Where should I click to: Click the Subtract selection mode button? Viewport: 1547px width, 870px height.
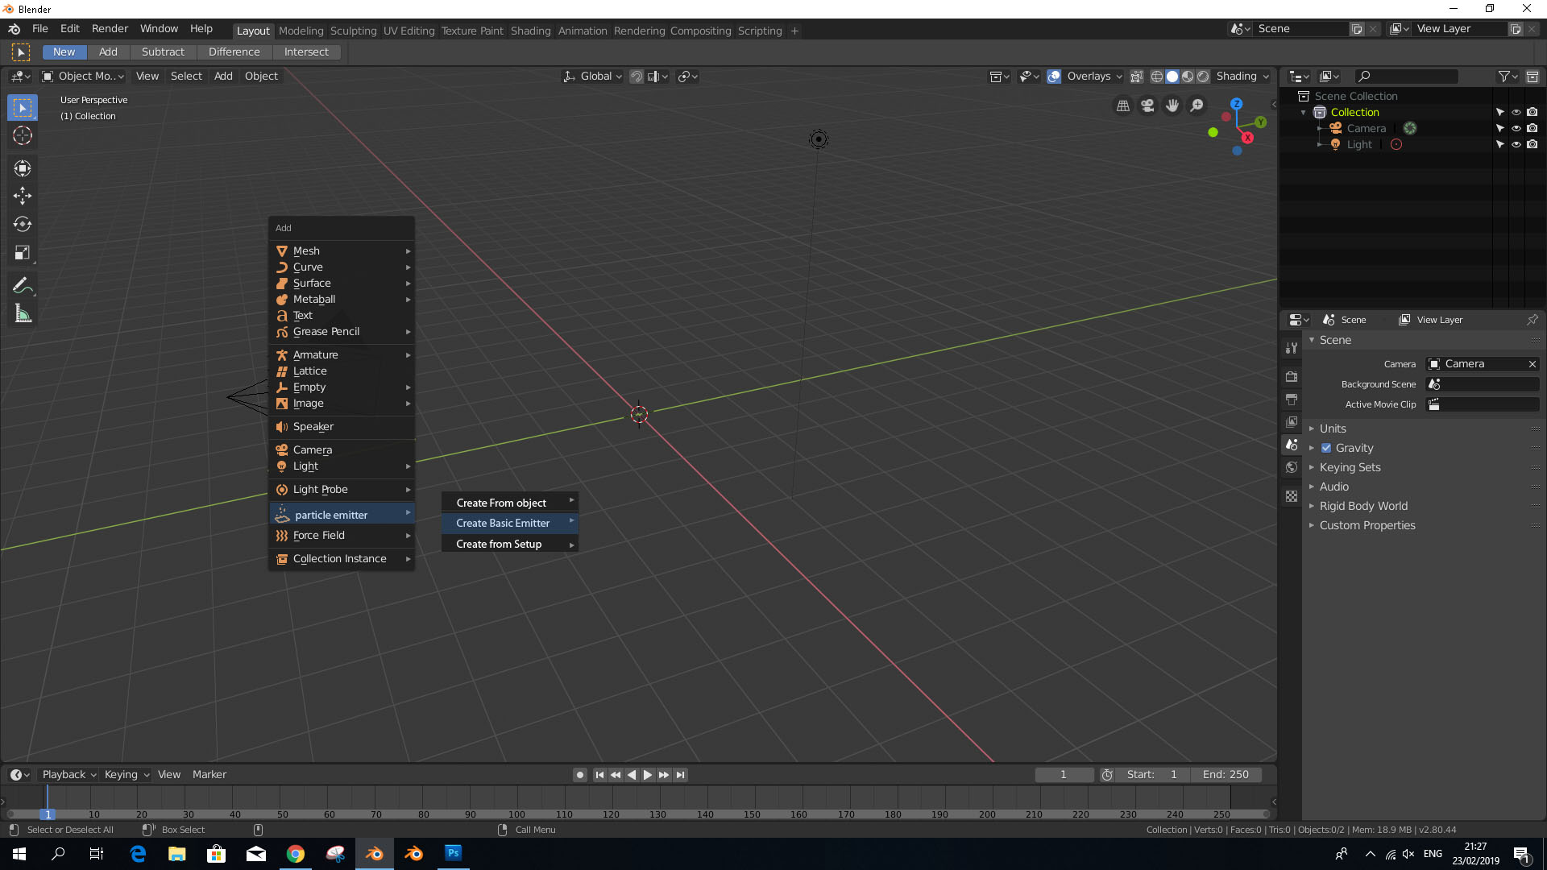pos(163,52)
